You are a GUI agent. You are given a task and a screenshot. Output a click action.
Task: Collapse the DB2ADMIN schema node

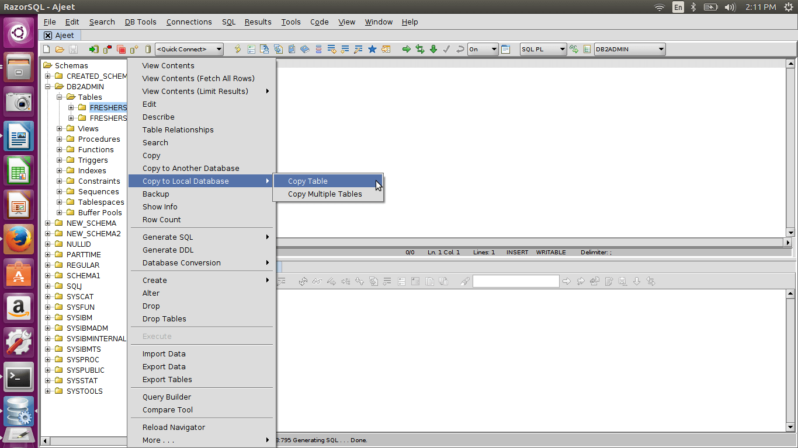[x=48, y=86]
